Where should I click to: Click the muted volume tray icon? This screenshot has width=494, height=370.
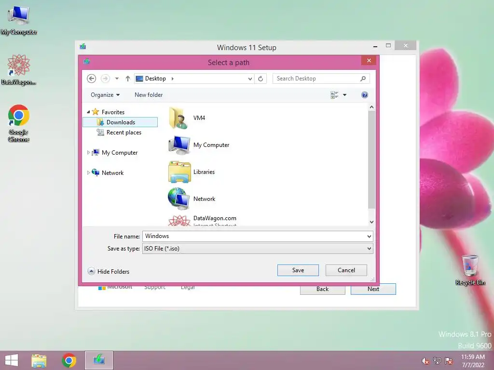[425, 361]
